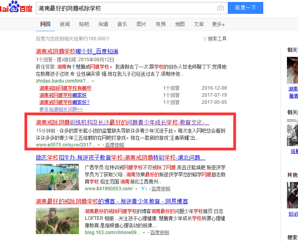The height and width of the screenshot is (242, 298).
Task: Click green URL www.841990053.com/
Action: click(x=109, y=189)
